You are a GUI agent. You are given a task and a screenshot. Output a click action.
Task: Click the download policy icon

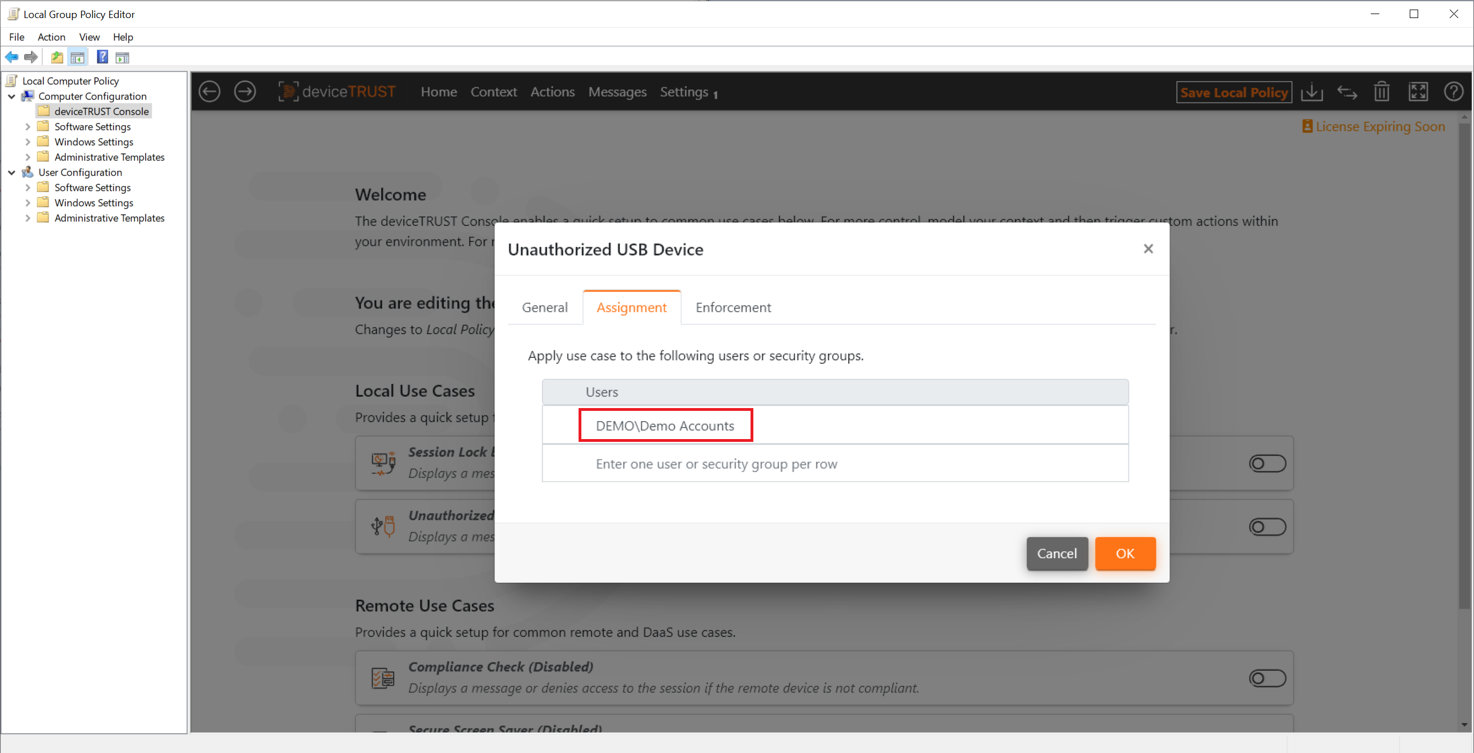(x=1312, y=91)
